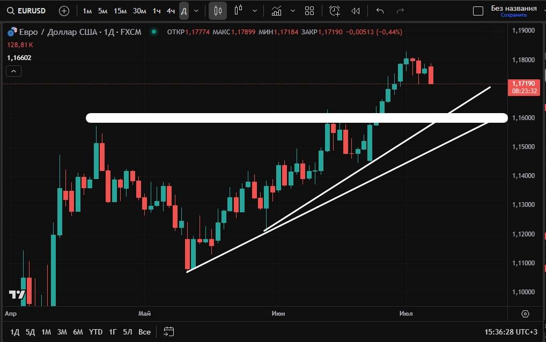Expand the timeframe dropdown arrow
The height and width of the screenshot is (342, 546).
point(196,11)
